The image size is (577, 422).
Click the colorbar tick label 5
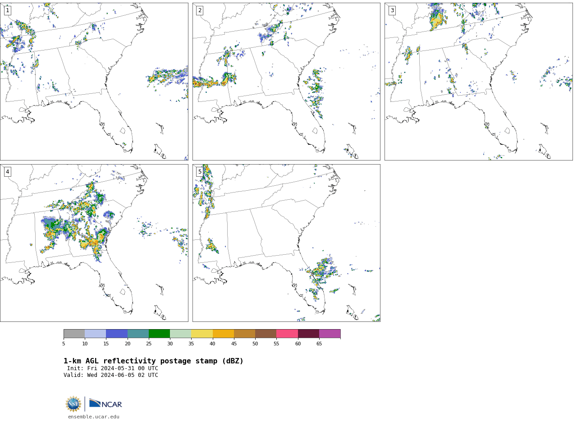click(64, 344)
